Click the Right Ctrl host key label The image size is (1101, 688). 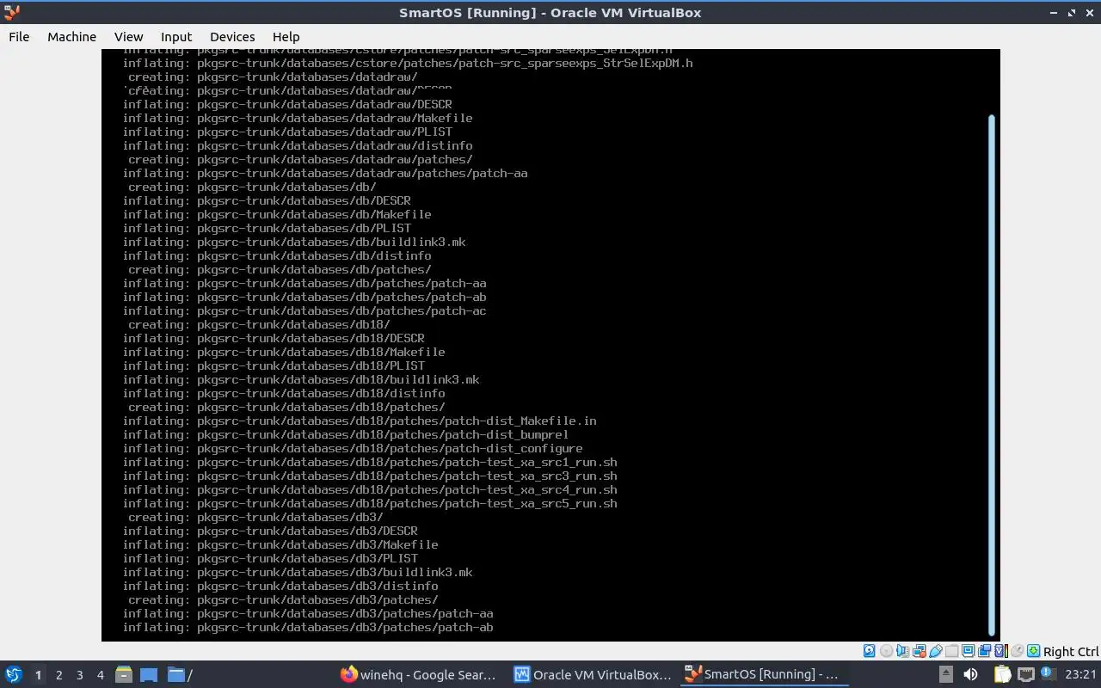click(1071, 652)
